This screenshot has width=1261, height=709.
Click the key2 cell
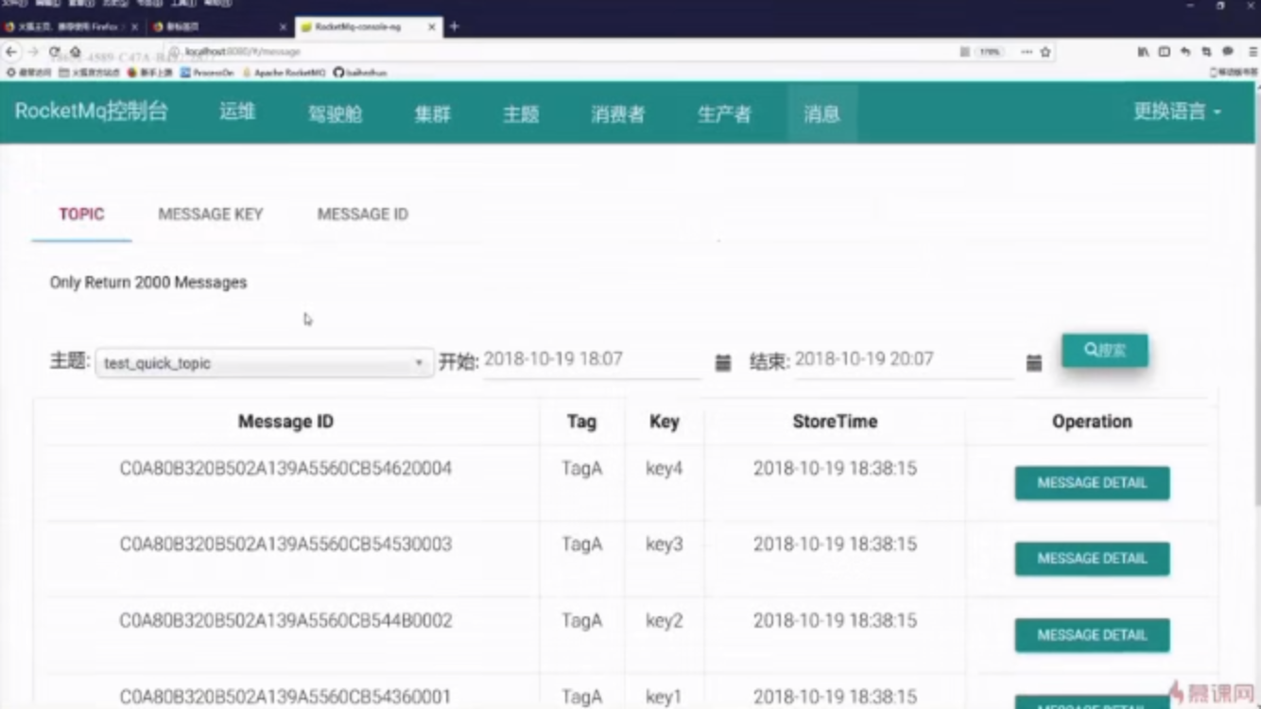click(x=664, y=621)
